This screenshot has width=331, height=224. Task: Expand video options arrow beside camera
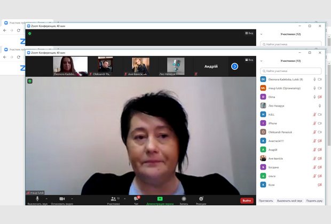72,198
